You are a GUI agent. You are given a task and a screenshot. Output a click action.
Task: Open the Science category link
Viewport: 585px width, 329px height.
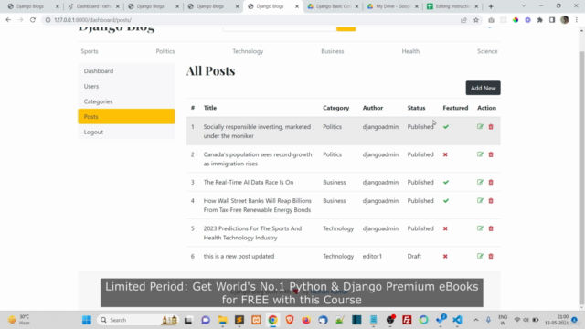(487, 51)
